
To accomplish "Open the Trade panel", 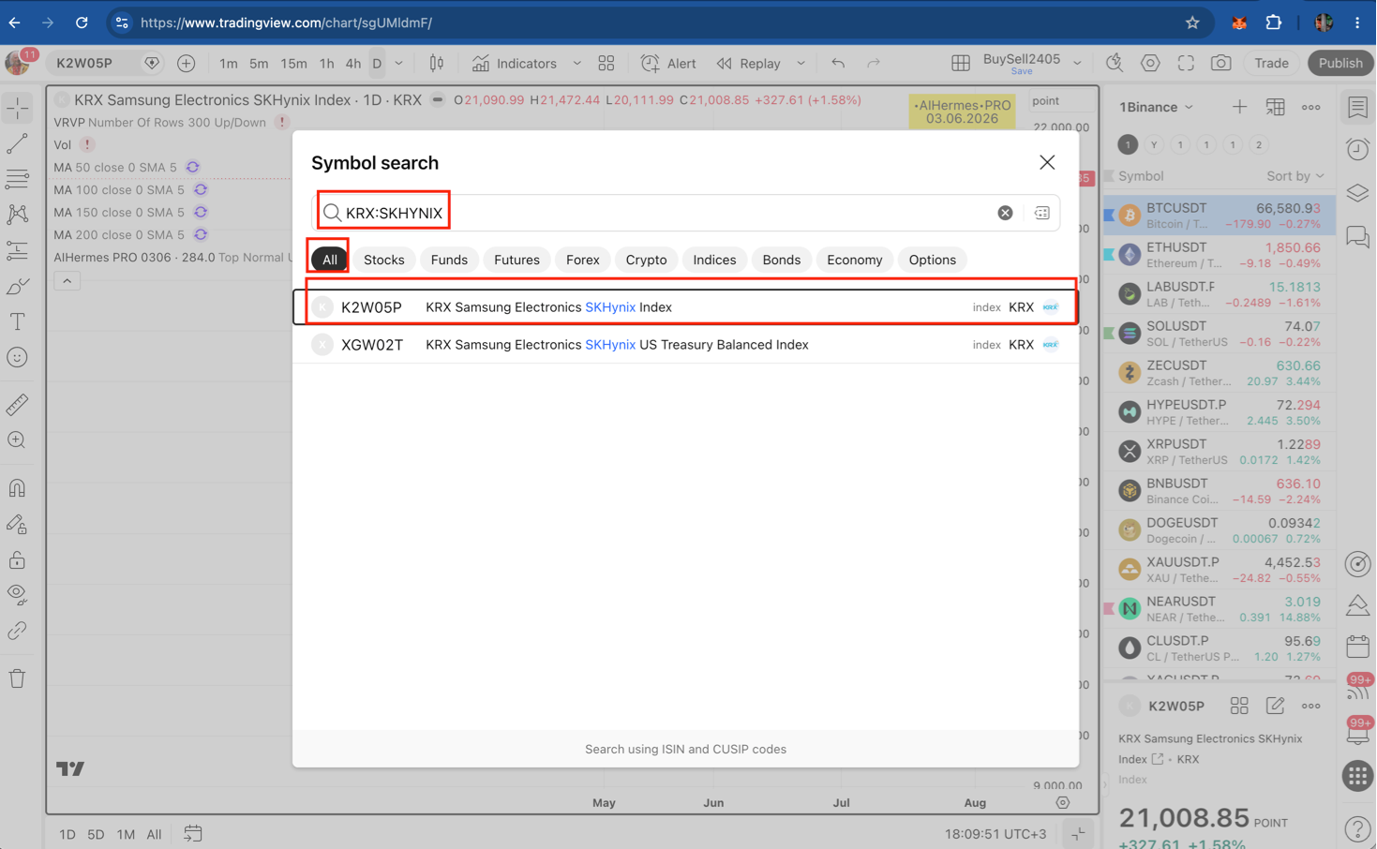I will pos(1271,63).
